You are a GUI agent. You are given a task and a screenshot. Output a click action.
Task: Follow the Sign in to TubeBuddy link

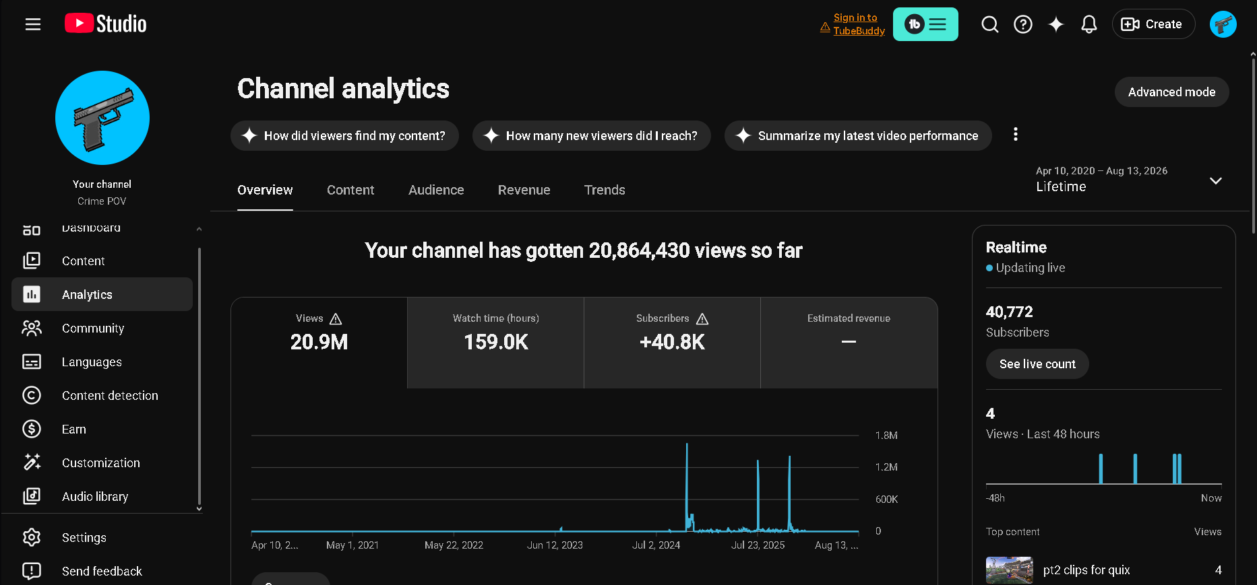(x=859, y=24)
